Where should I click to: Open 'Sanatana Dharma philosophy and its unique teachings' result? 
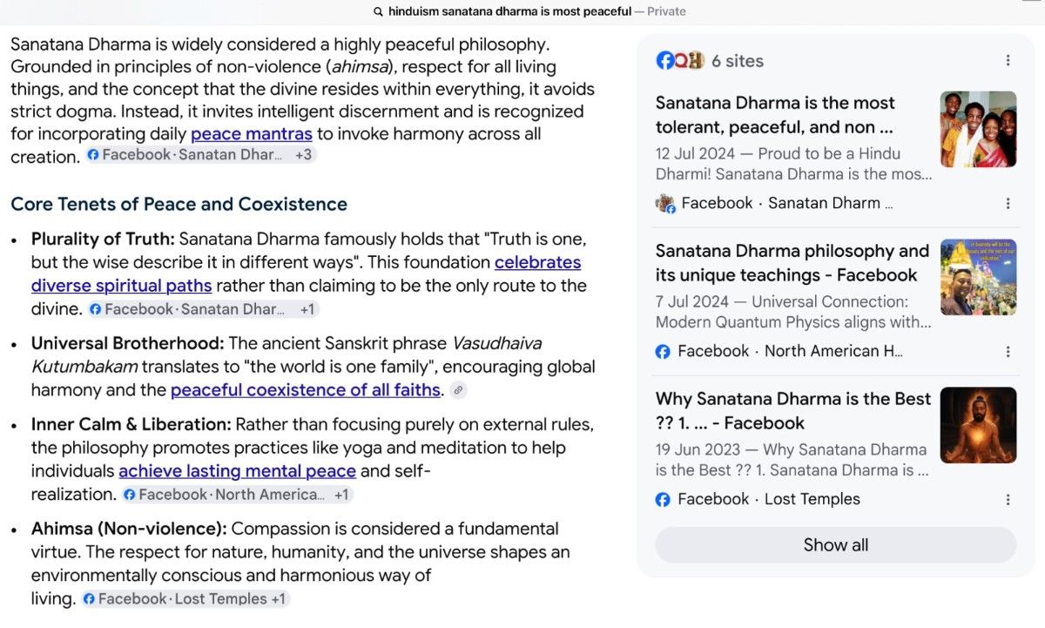792,263
